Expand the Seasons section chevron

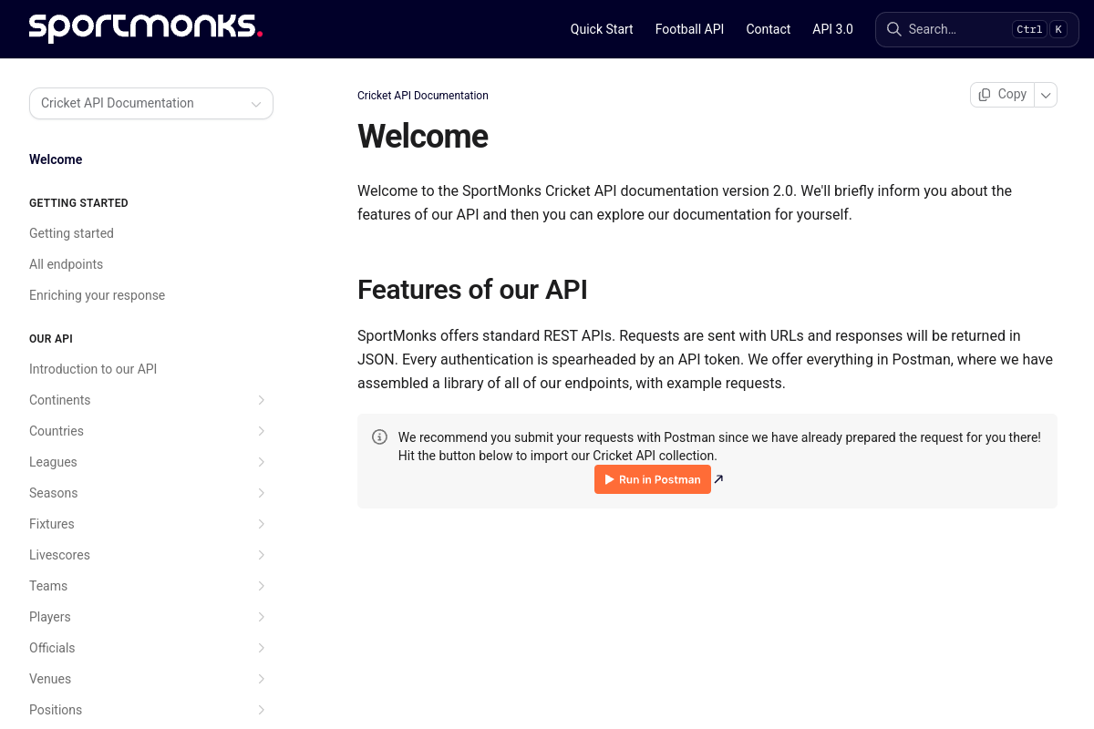click(x=262, y=493)
